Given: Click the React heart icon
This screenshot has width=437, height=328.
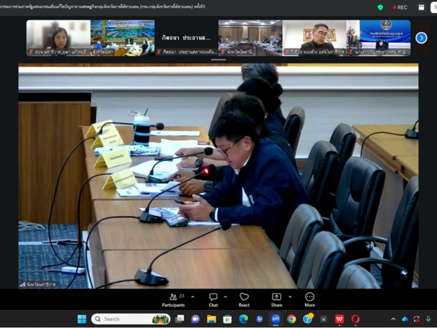Looking at the screenshot, I should coord(244,300).
